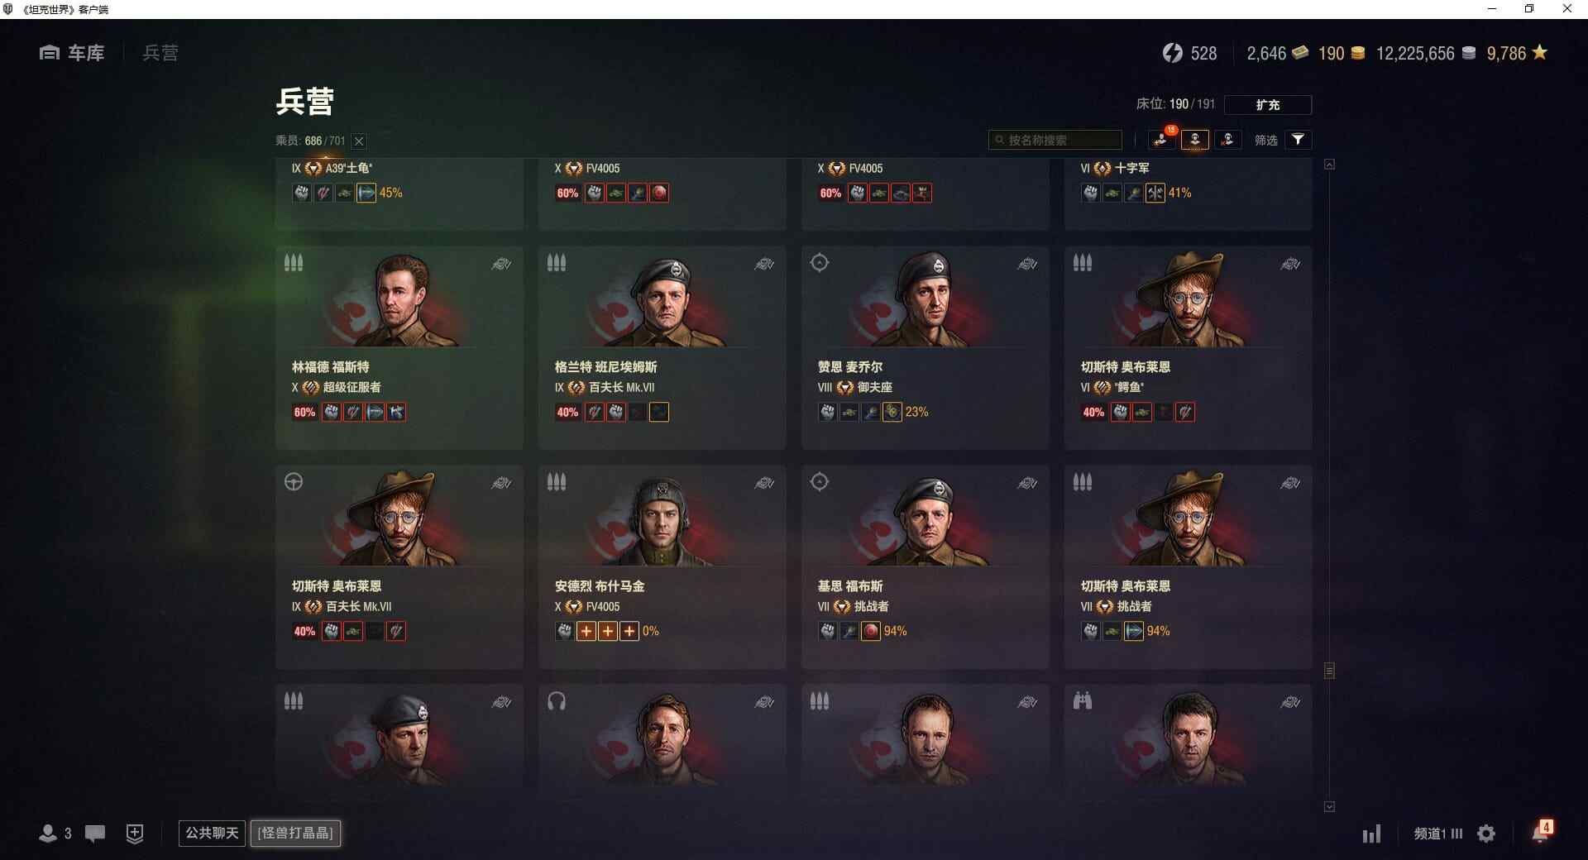Screen dimensions: 1588x860
Task: Select the barracks crew members tab
Action: (1195, 140)
